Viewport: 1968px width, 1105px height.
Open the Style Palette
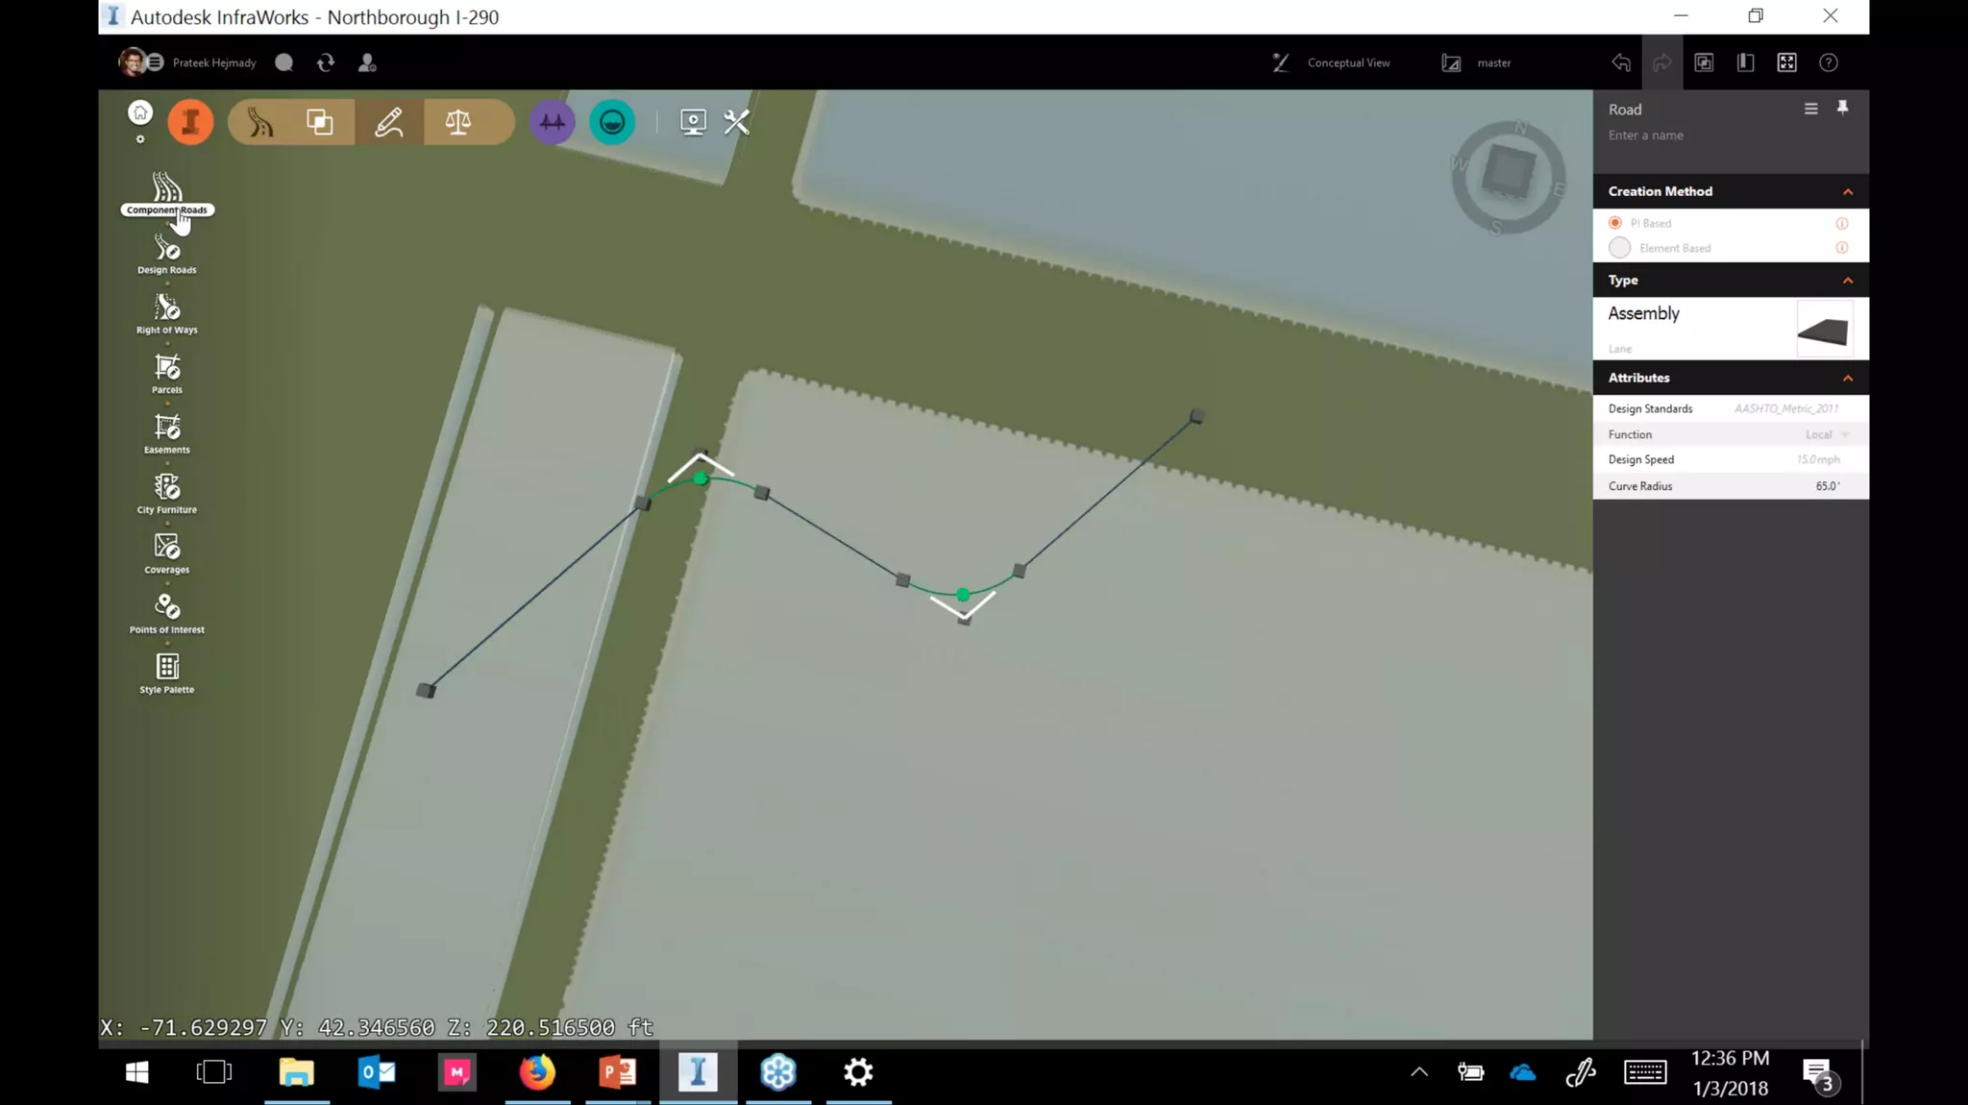[x=167, y=674]
